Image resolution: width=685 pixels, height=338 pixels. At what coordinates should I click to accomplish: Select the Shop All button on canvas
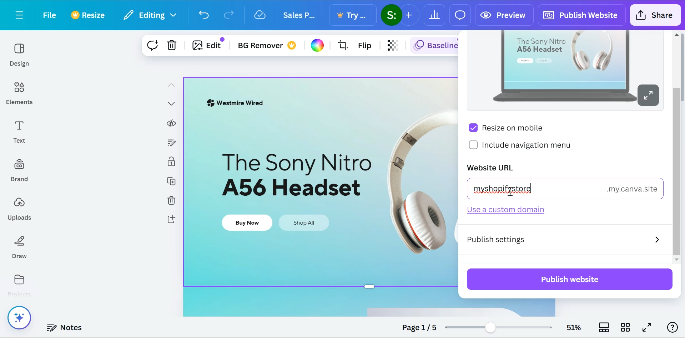point(304,222)
